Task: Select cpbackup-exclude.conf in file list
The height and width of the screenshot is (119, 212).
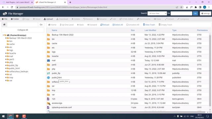Action: pos(62,107)
